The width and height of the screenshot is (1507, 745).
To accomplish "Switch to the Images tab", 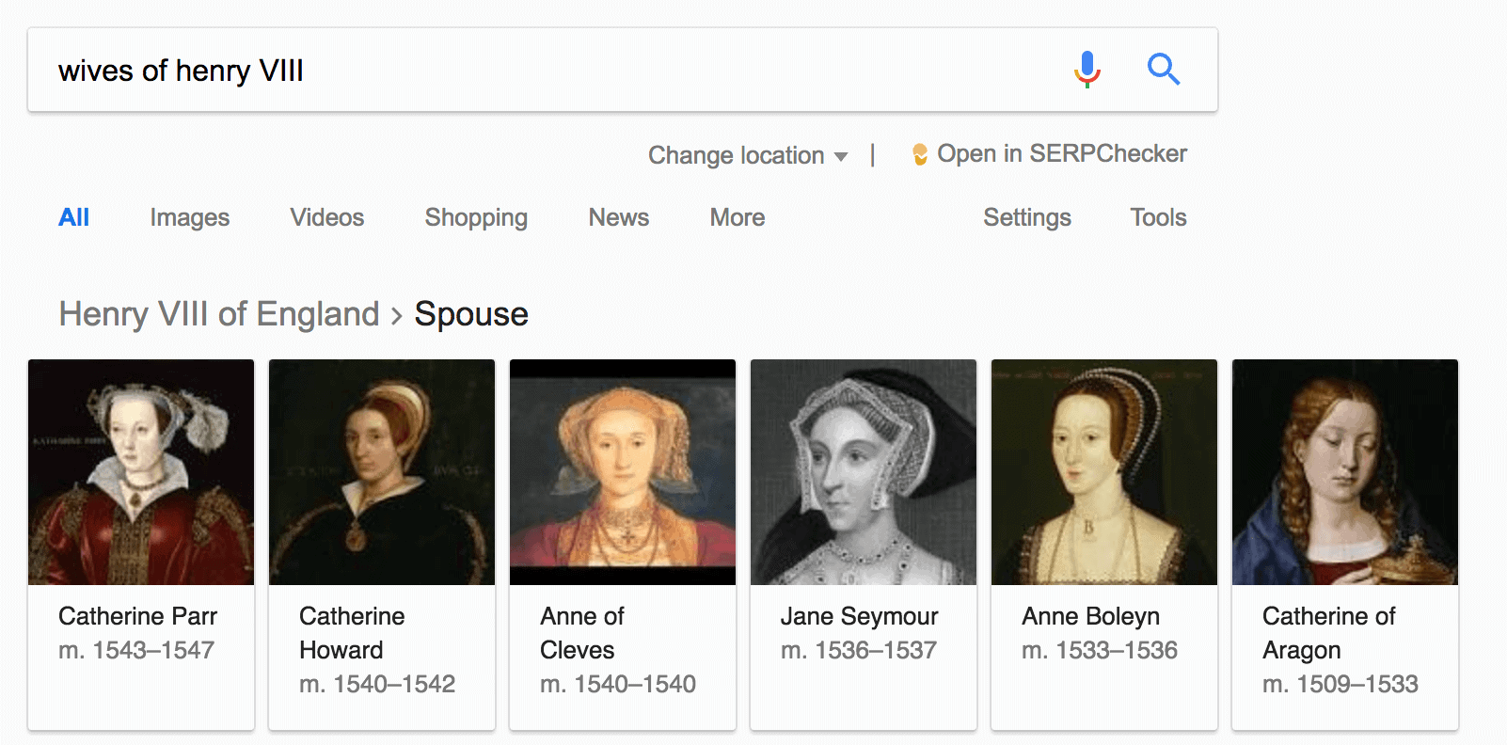I will pos(190,217).
